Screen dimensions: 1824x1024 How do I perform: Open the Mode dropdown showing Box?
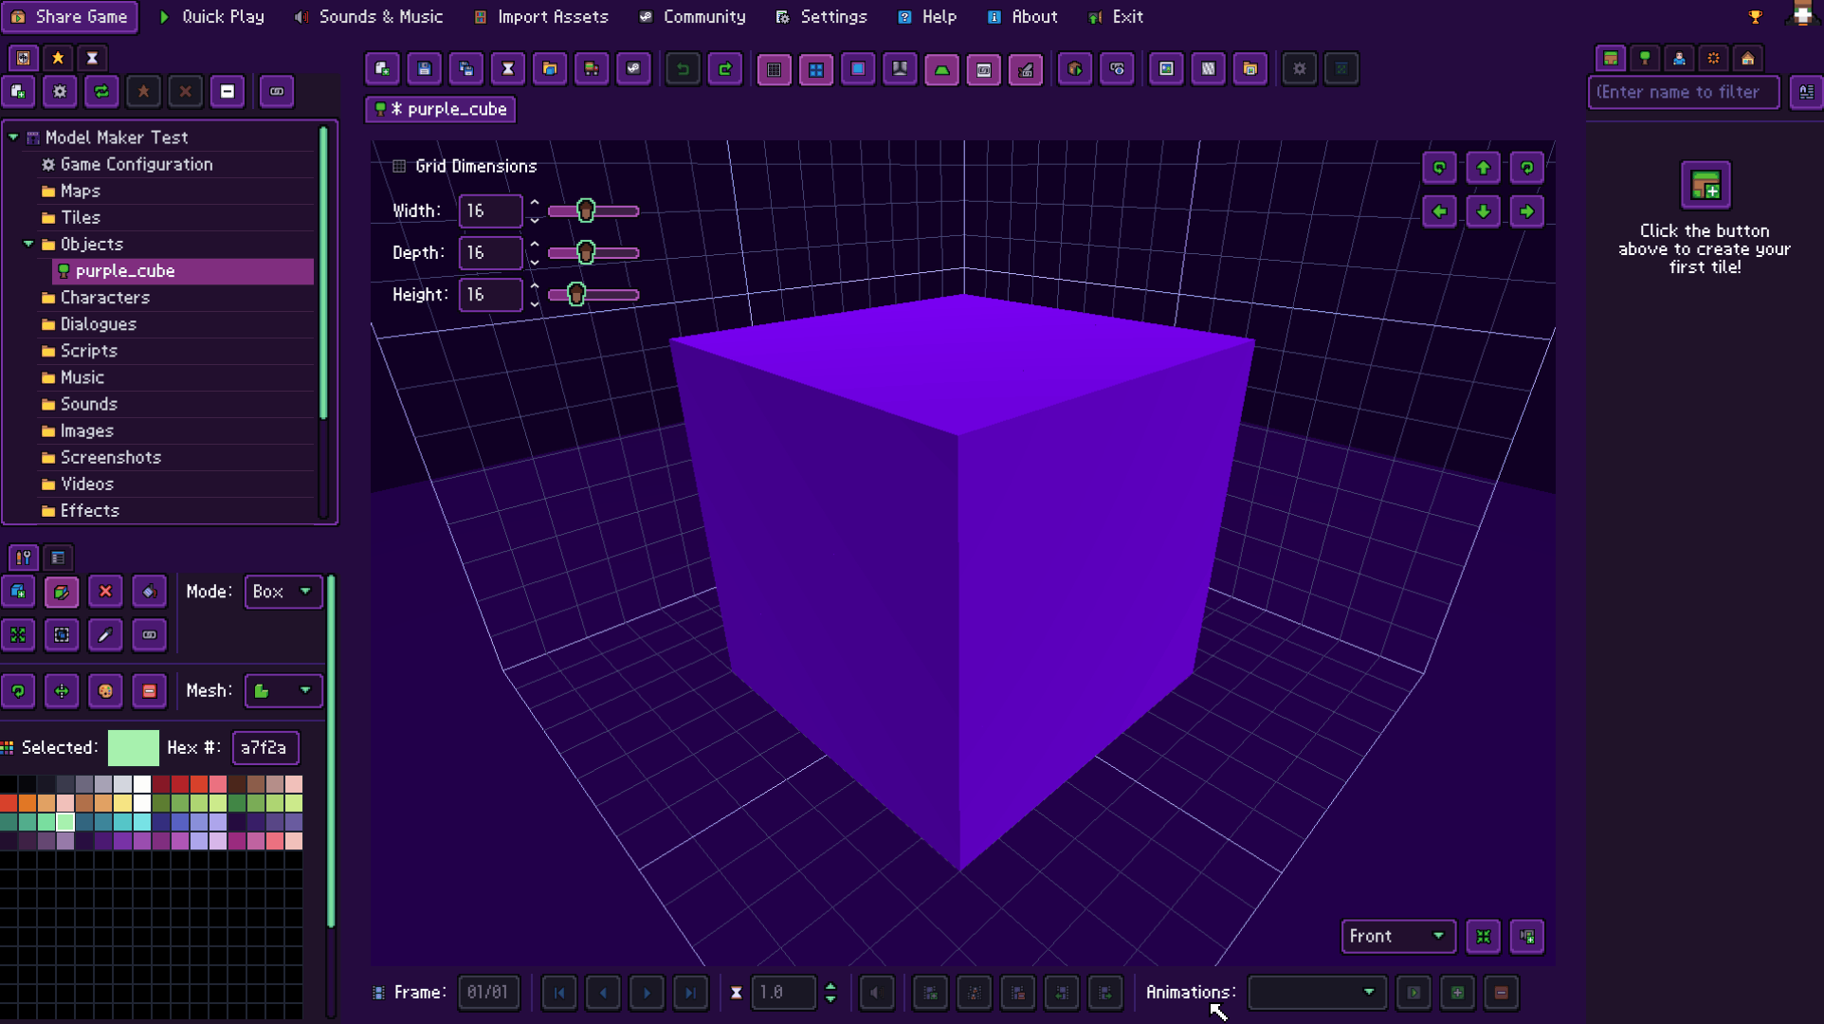[x=283, y=592]
